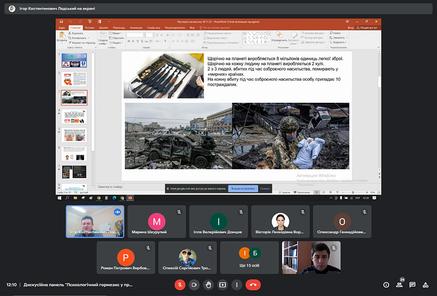Click the Windows Start button
This screenshot has height=296, width=437.
point(59,198)
